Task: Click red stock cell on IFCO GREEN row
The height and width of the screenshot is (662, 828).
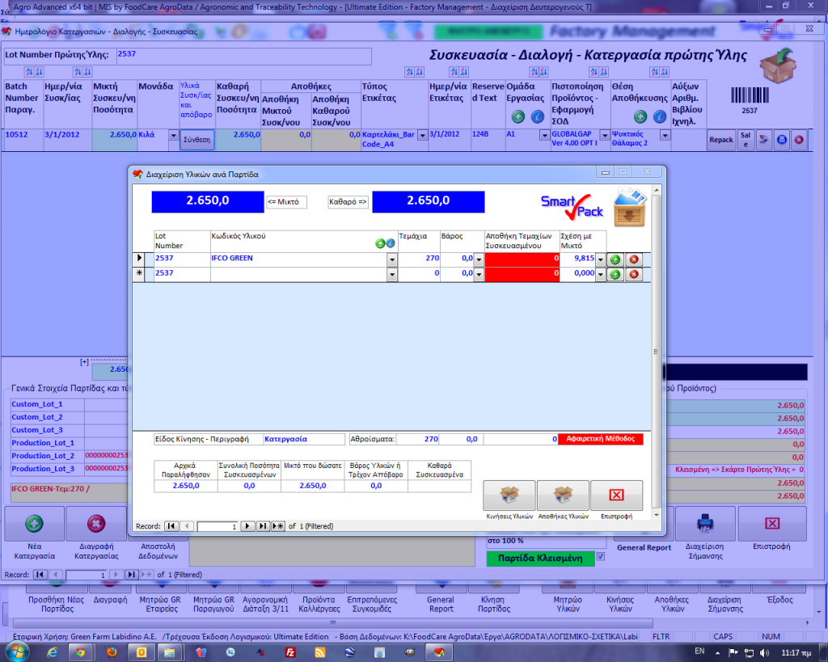Action: 522,259
